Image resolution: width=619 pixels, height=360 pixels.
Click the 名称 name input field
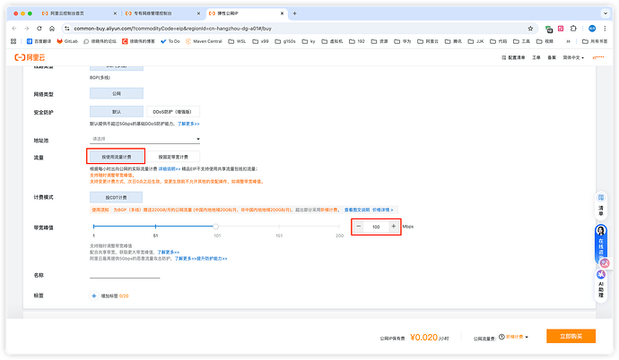coord(126,275)
